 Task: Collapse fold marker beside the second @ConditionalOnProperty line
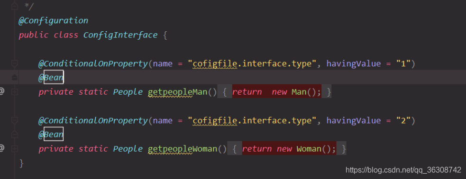[x=14, y=120]
